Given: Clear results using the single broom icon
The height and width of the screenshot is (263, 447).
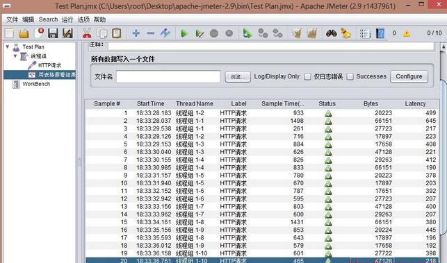Looking at the screenshot, I should [x=297, y=33].
